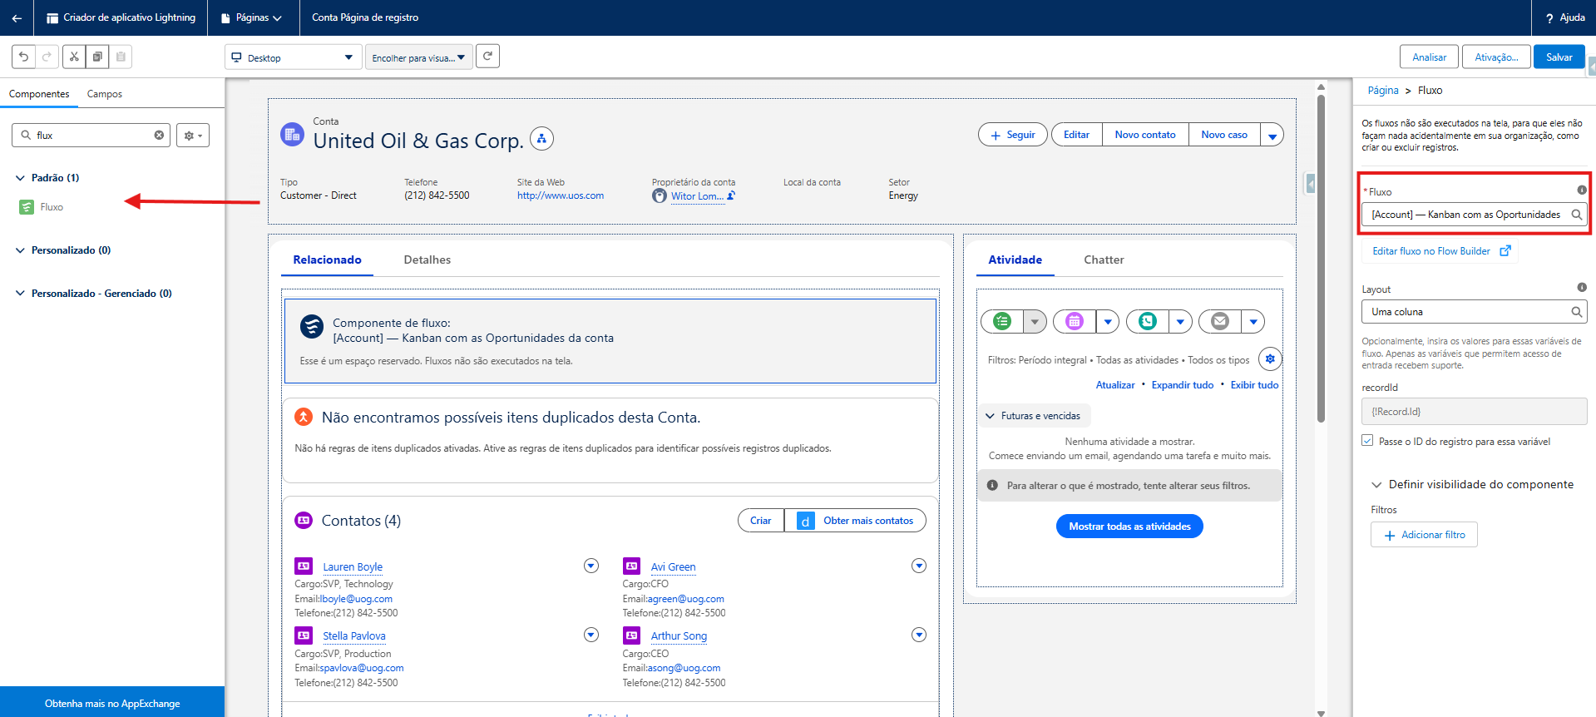1596x717 pixels.
Task: Click the canvas vertical scrollbar
Action: tap(1321, 258)
